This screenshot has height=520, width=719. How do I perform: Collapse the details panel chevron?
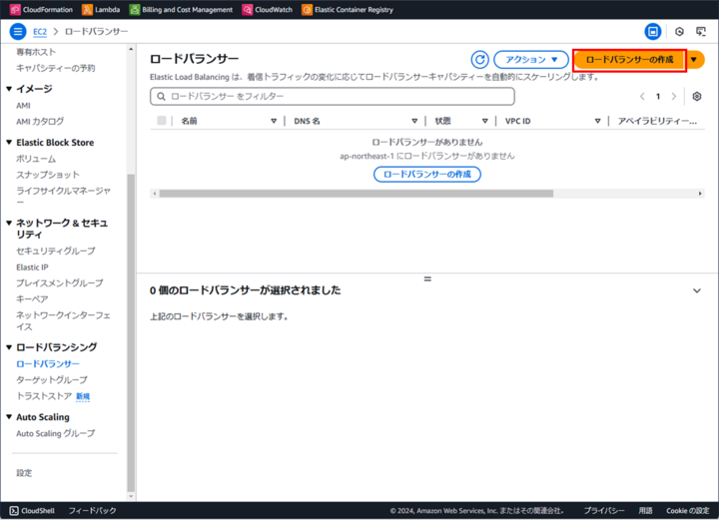697,290
